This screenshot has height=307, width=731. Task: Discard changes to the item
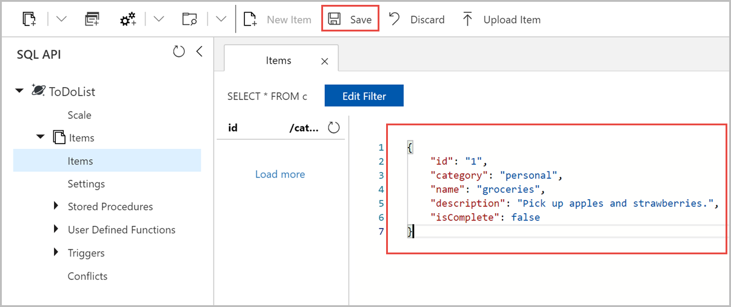pyautogui.click(x=416, y=19)
